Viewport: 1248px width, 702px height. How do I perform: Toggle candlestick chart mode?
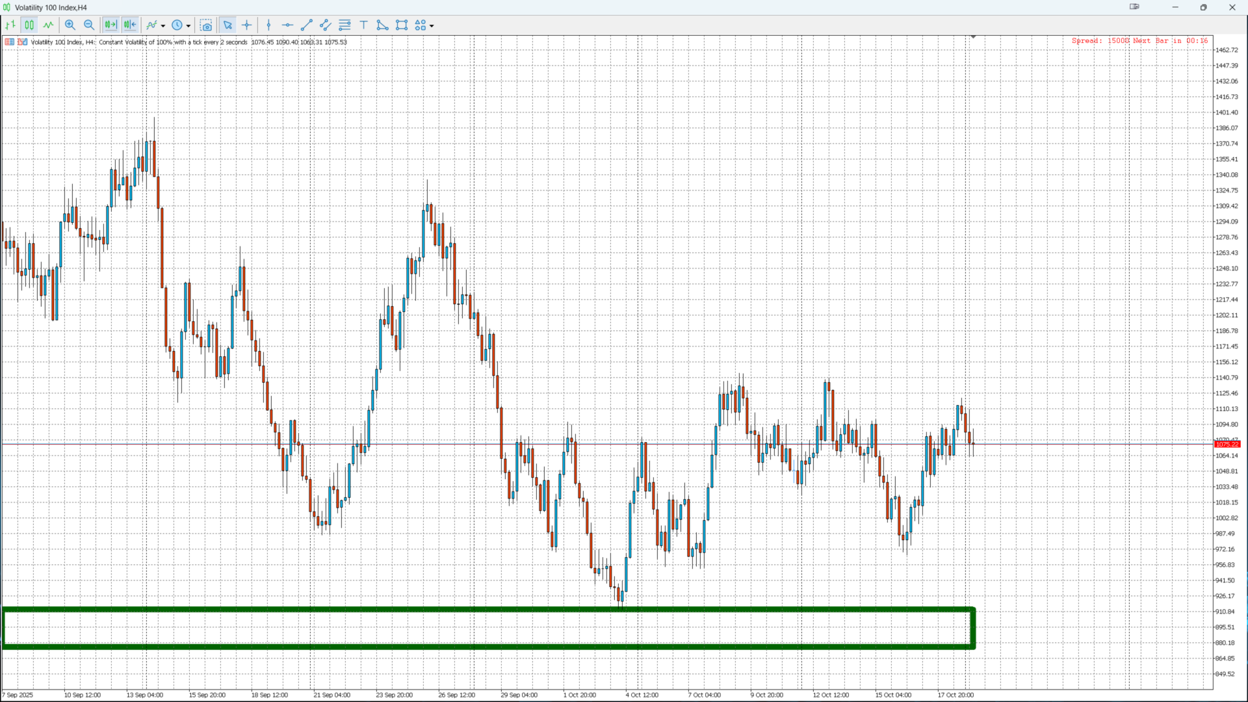point(29,25)
